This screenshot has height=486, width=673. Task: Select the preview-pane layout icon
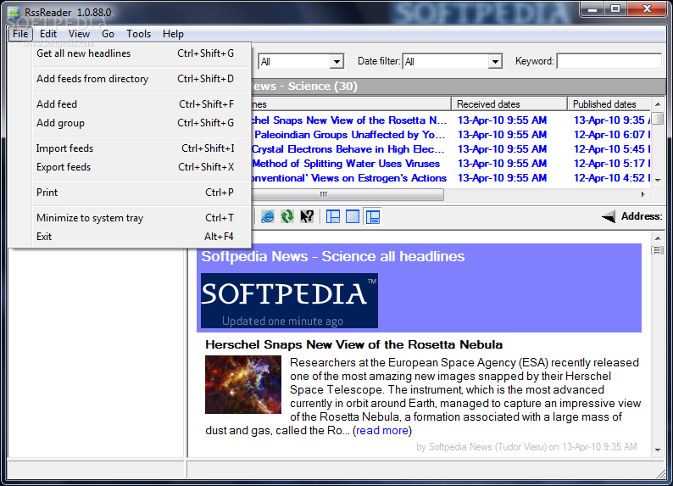point(373,216)
